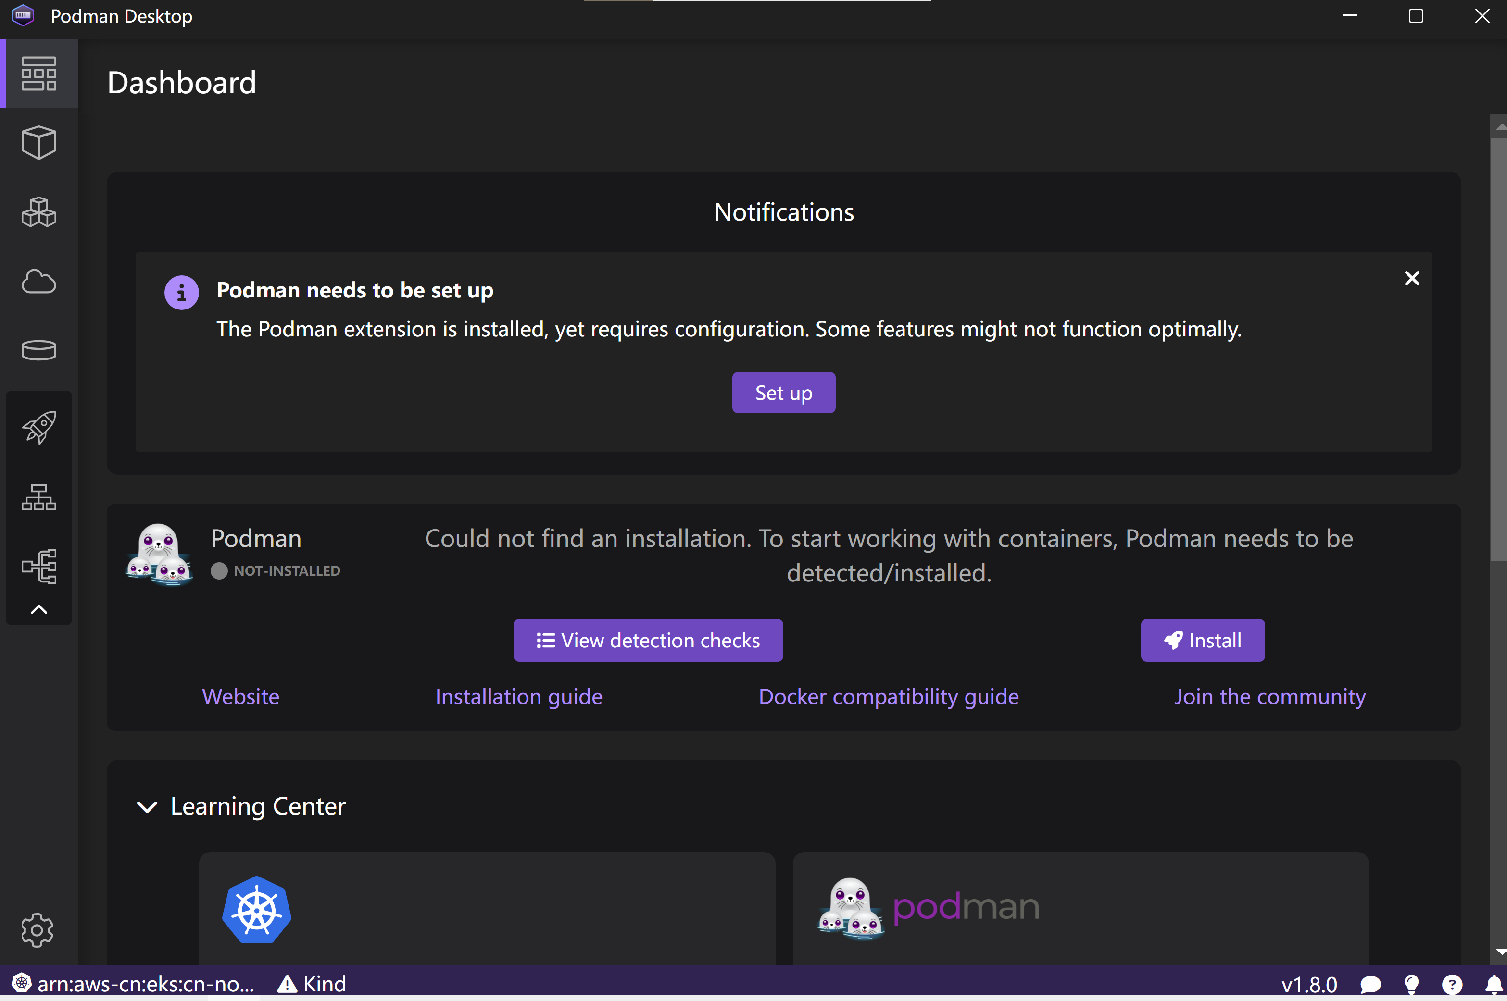Open the Docker compatibility guide link
The height and width of the screenshot is (1001, 1507).
[x=889, y=696]
